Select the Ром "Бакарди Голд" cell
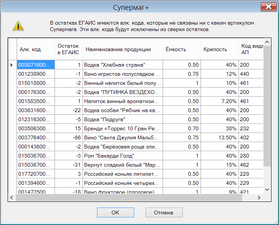 (123, 155)
